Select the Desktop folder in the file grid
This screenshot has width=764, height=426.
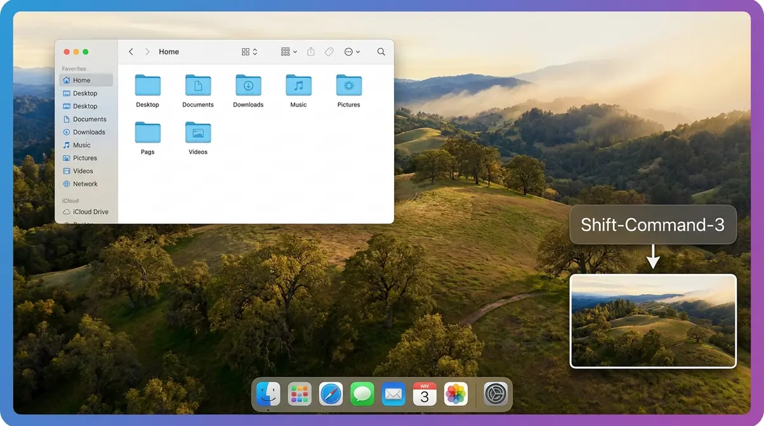(148, 91)
